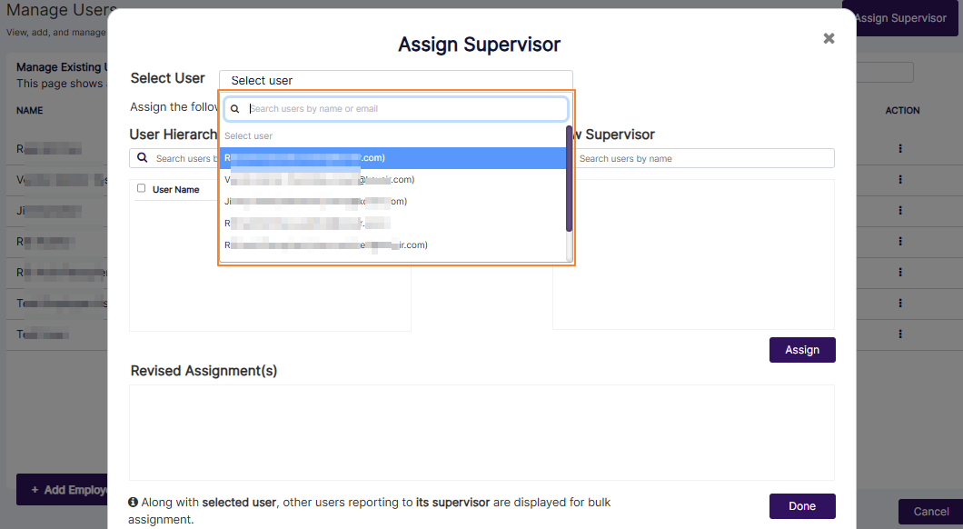The image size is (963, 529).
Task: Click the kebab action icon on the second user row
Action: 902,179
